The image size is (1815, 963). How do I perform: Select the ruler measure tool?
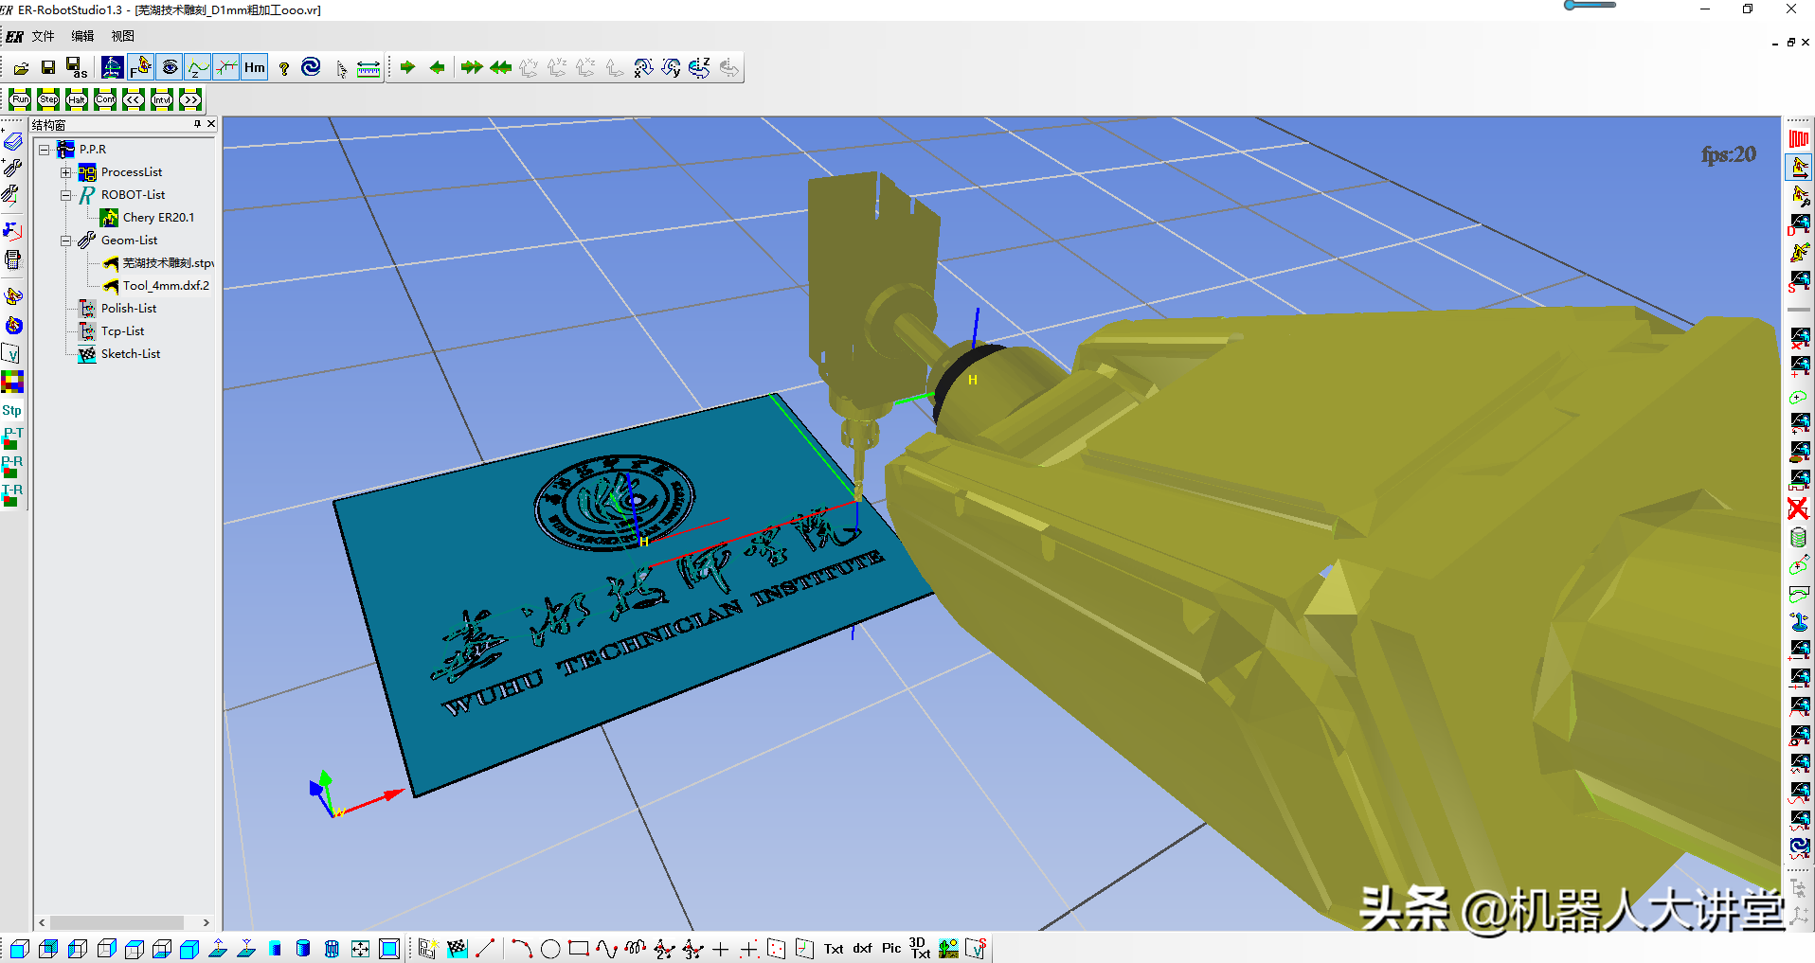click(x=368, y=68)
